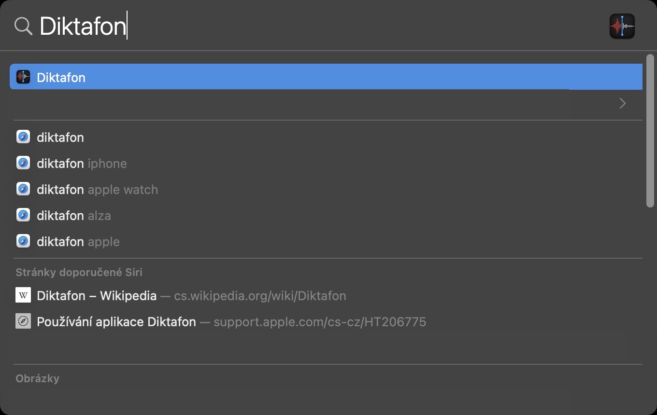Click the Spotlight search field with "Diktafon"
This screenshot has width=657, height=415.
pos(290,26)
